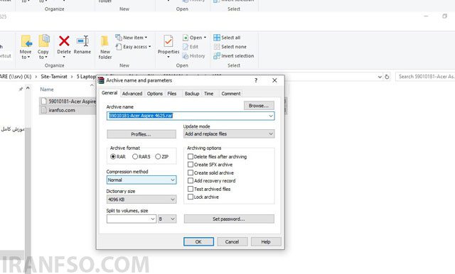Click the Explorer address bar refresh icon

(387, 77)
